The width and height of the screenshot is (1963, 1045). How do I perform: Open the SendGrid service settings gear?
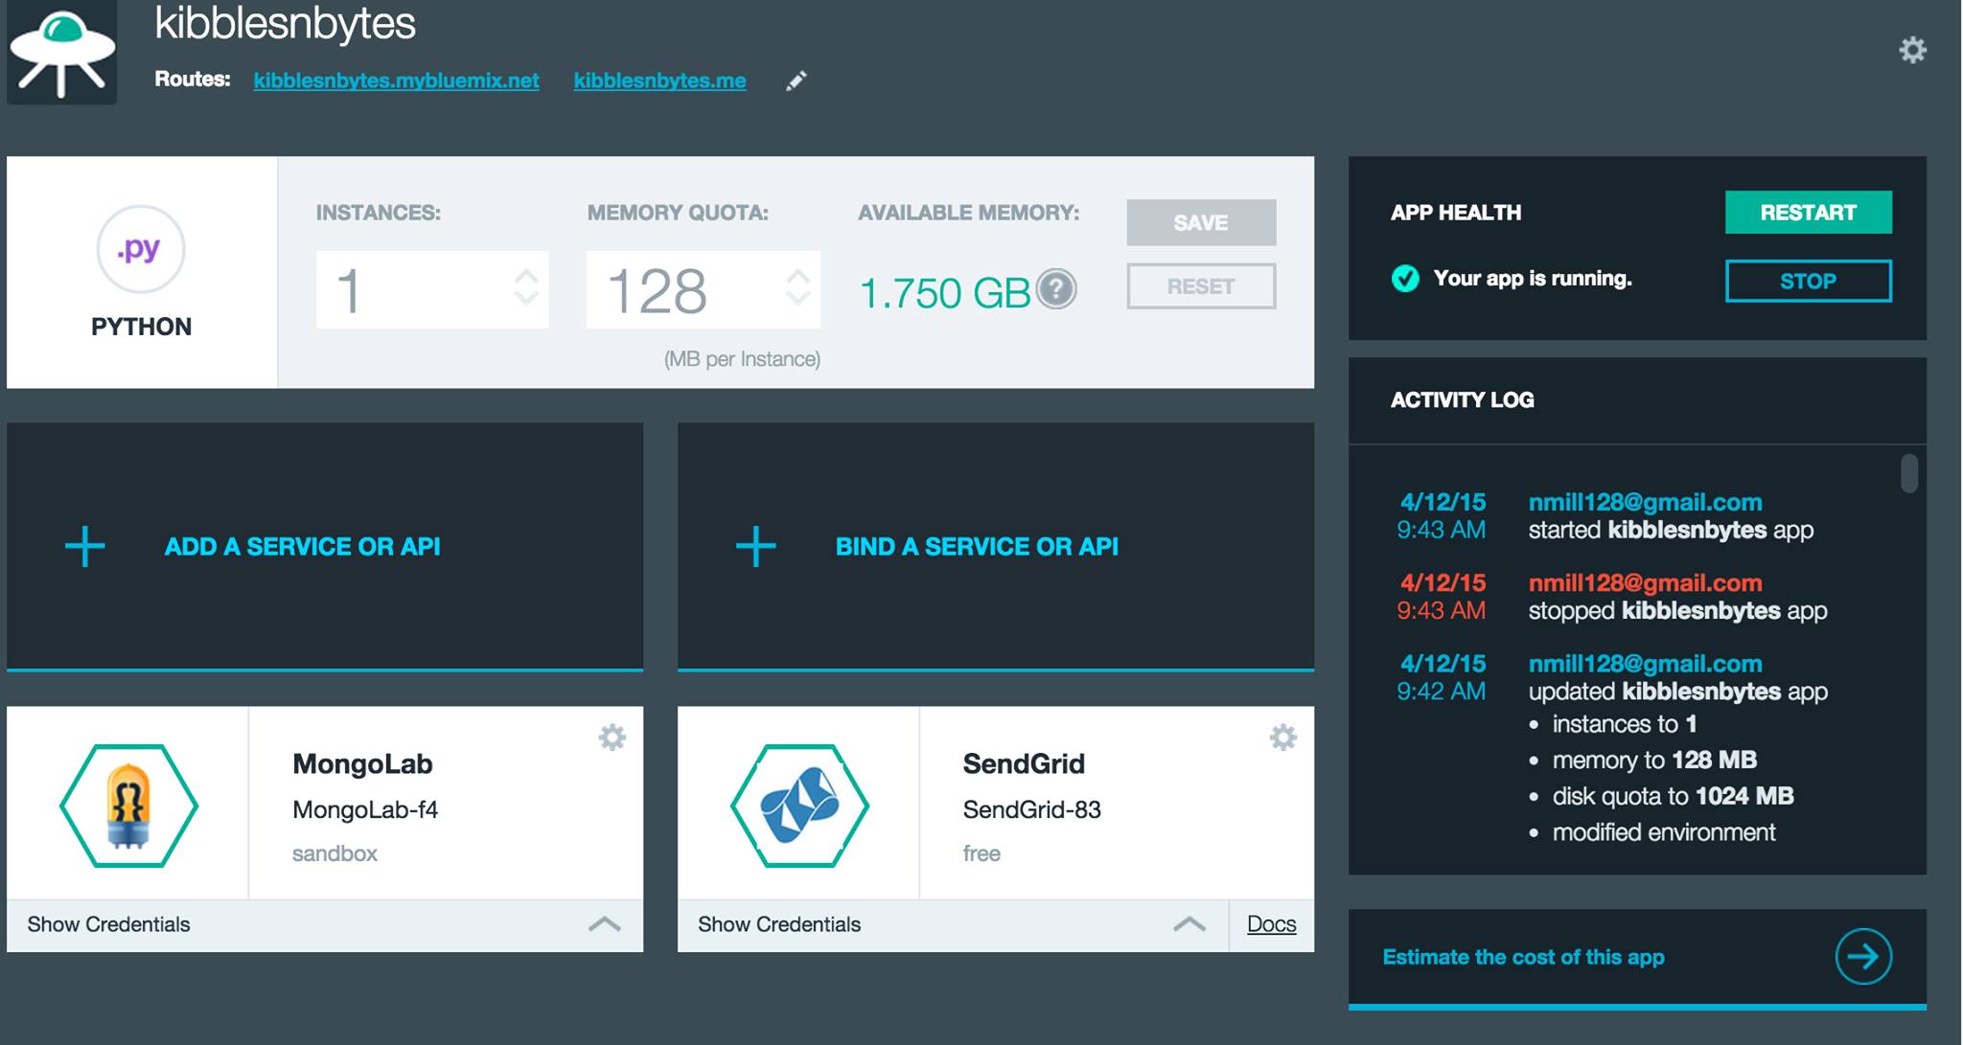1283,738
